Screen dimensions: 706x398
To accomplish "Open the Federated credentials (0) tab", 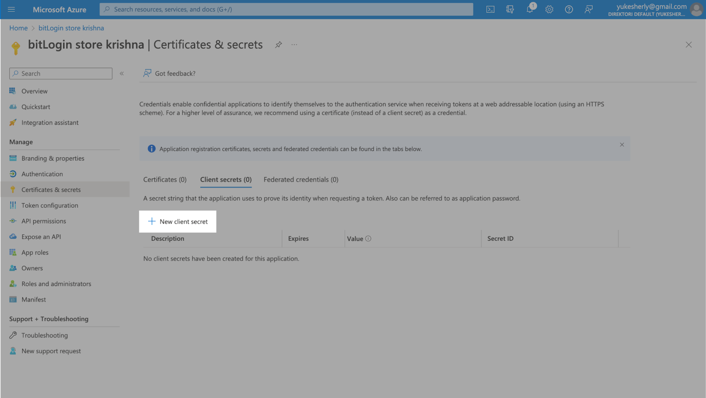I will coord(301,179).
